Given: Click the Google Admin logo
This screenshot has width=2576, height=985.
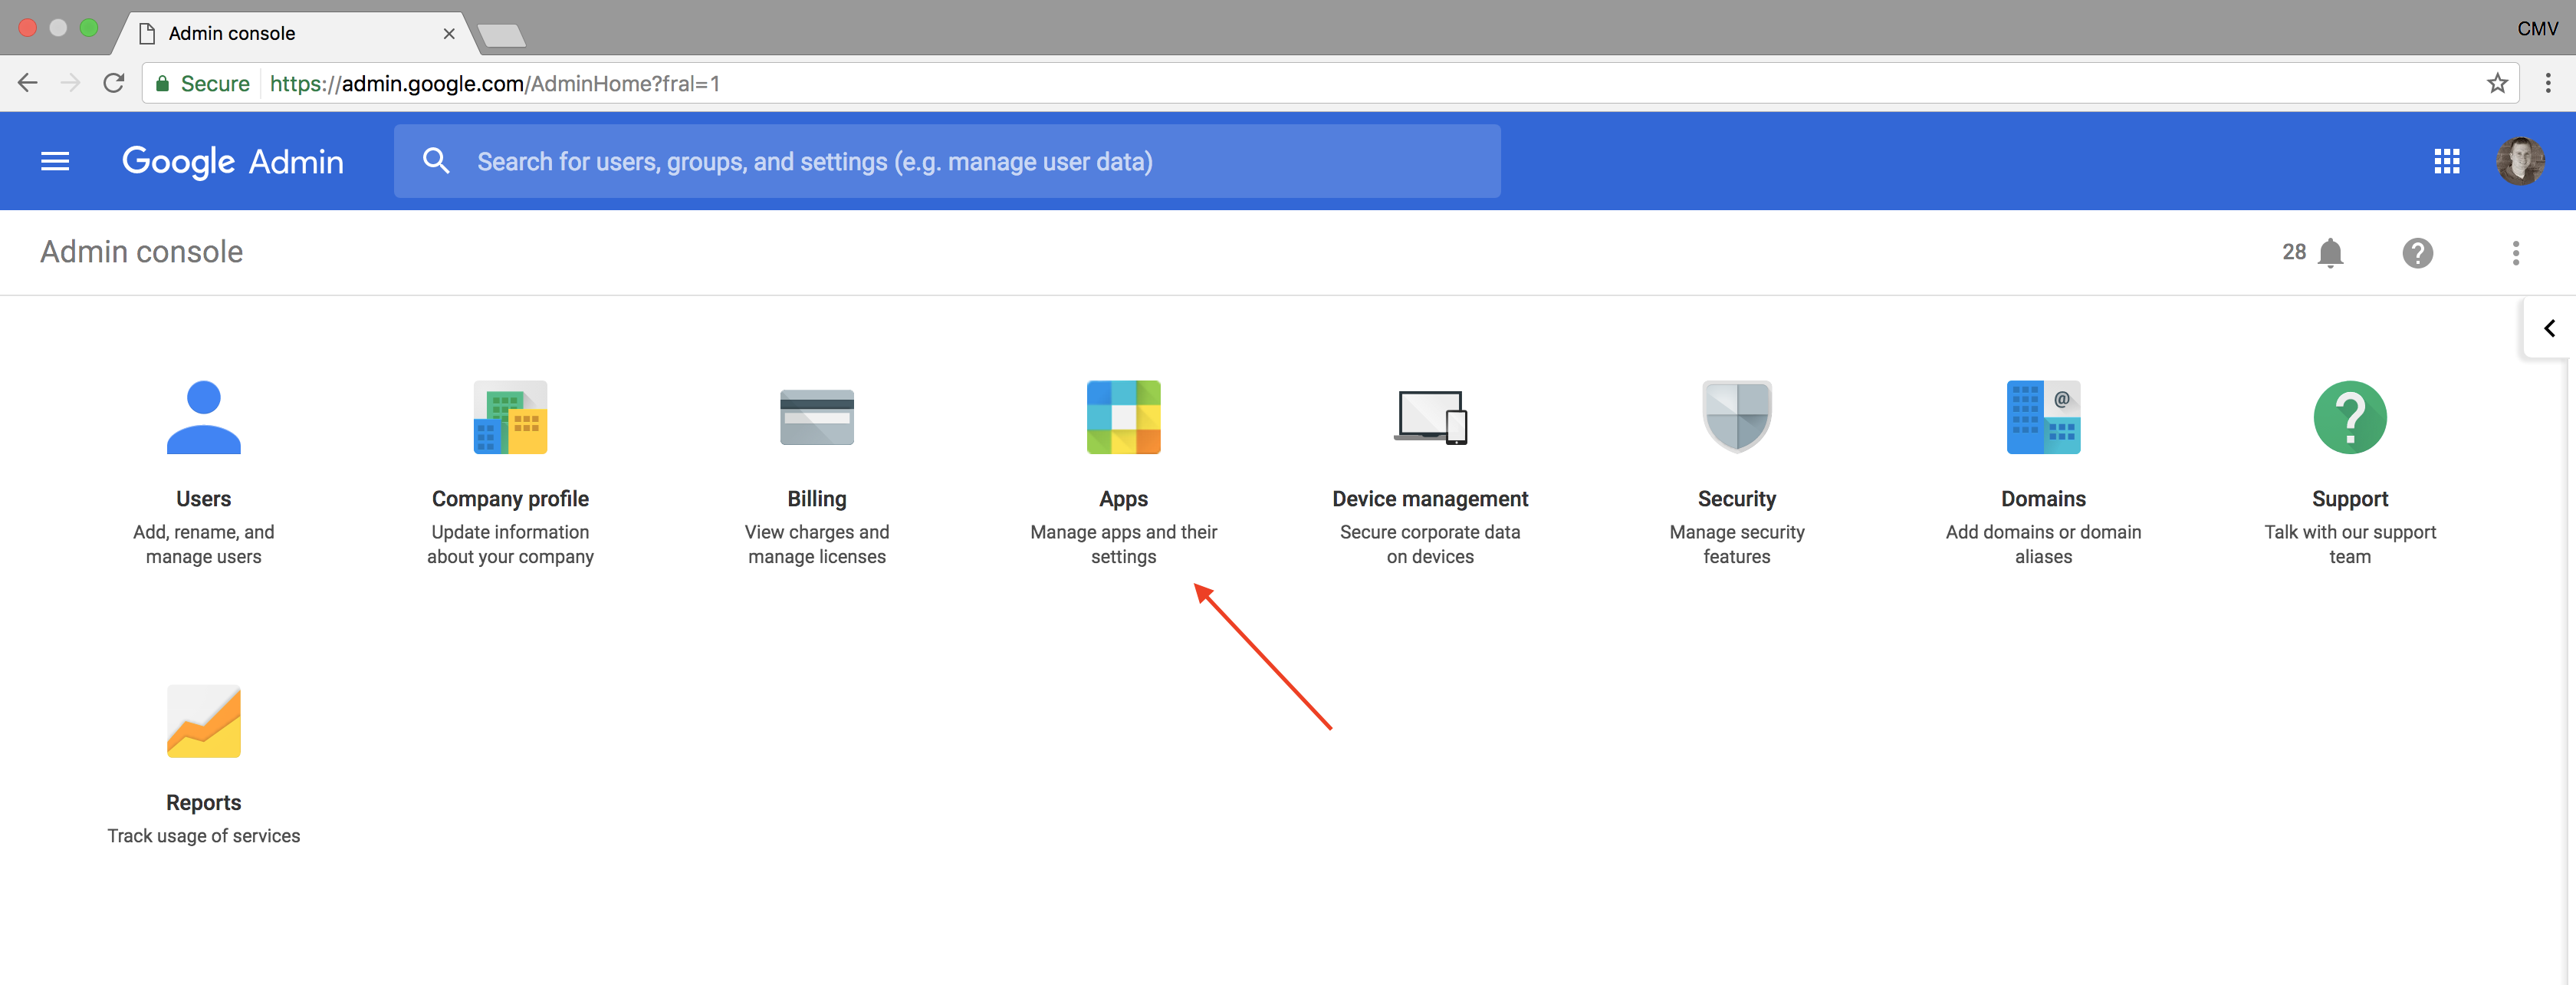Looking at the screenshot, I should click(x=232, y=161).
